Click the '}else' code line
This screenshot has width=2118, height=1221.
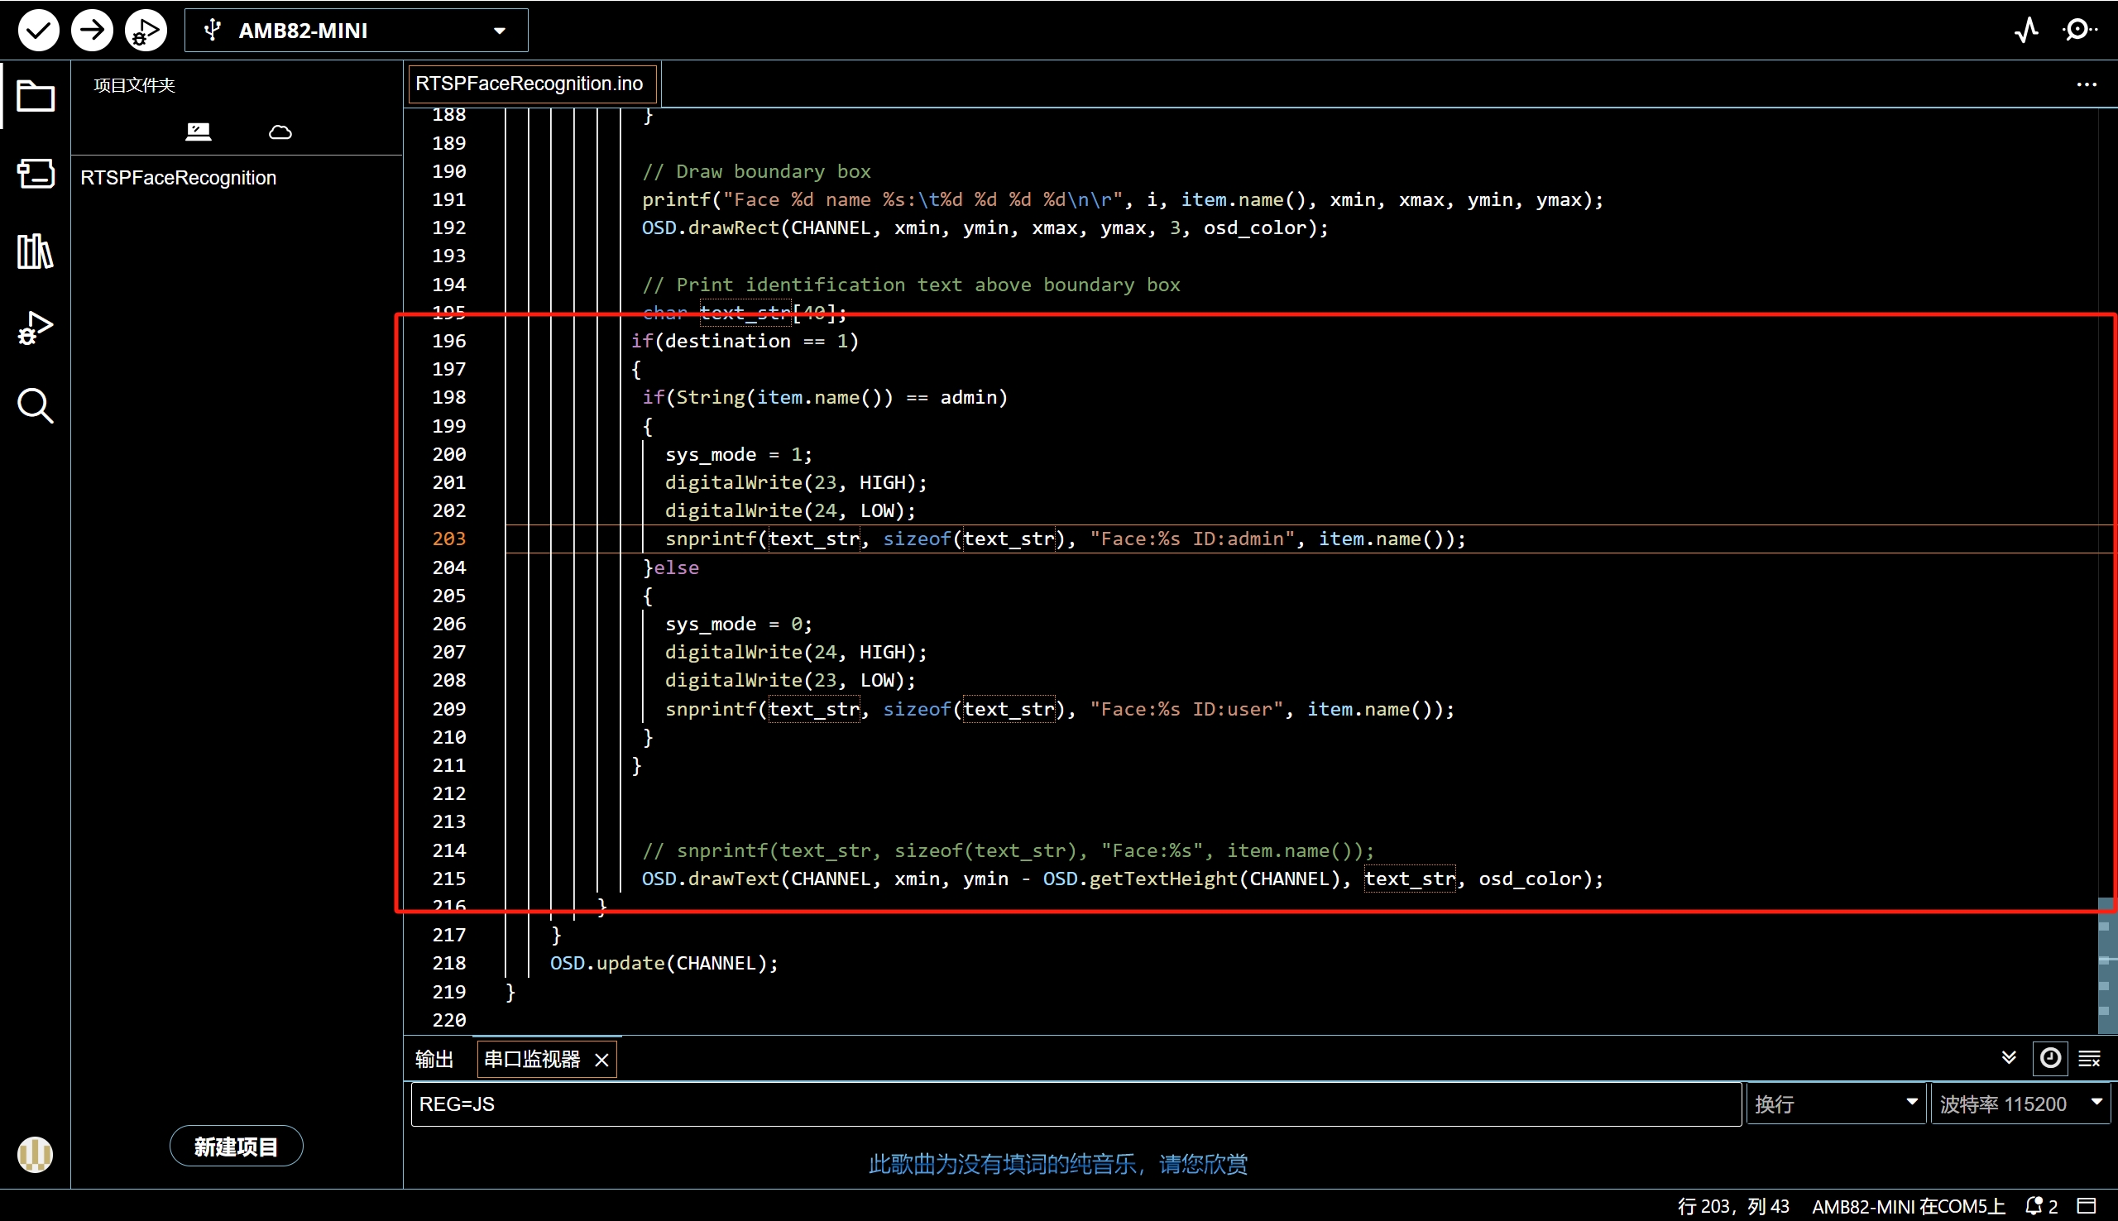pos(671,567)
